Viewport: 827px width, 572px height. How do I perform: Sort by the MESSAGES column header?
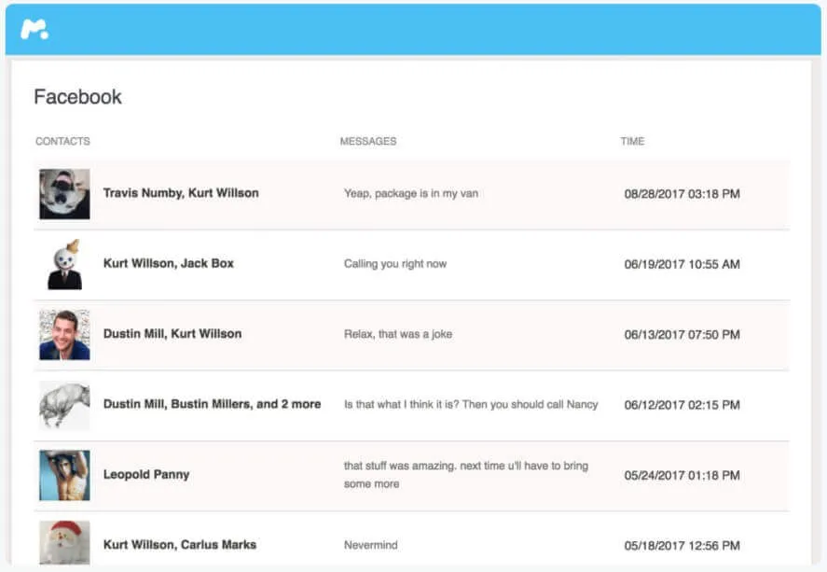pyautogui.click(x=368, y=142)
